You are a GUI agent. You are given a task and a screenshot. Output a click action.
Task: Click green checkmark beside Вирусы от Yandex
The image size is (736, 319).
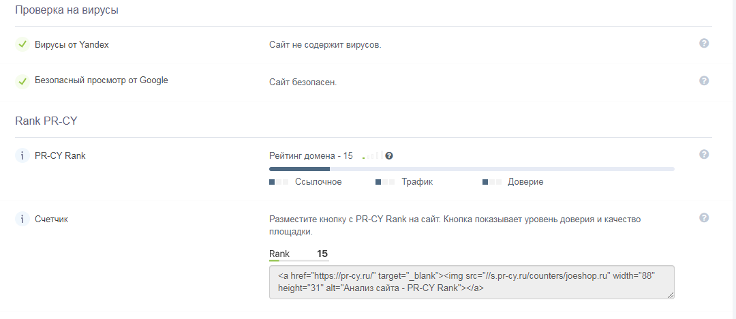click(22, 45)
